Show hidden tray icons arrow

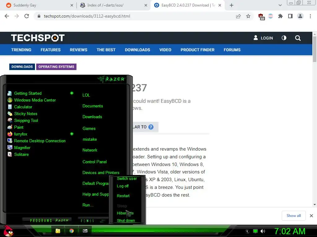(247, 231)
